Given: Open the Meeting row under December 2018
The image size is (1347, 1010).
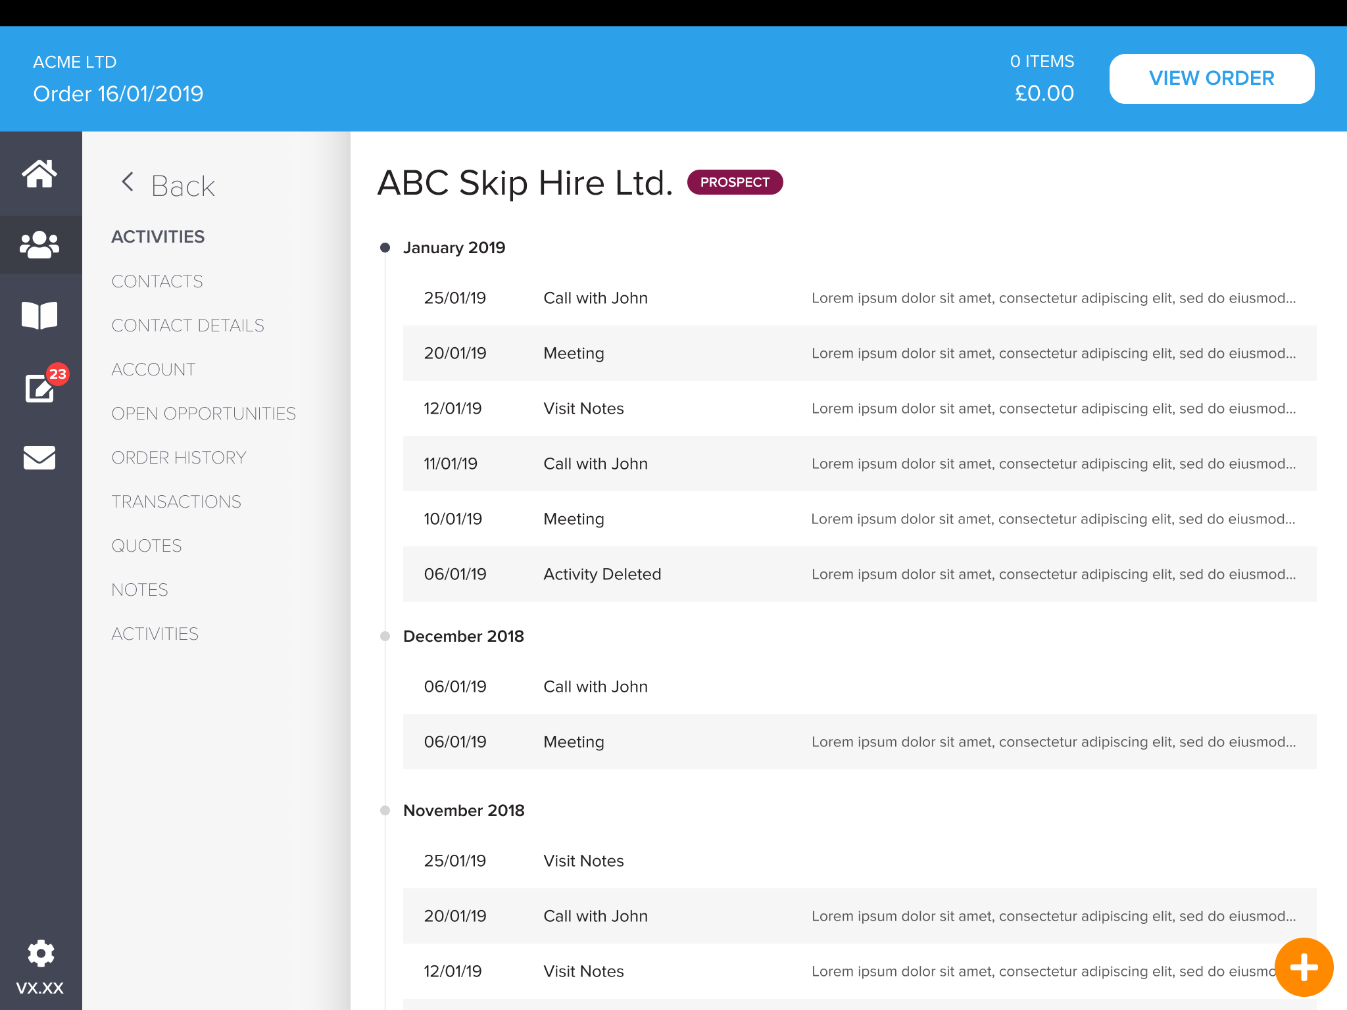Looking at the screenshot, I should coord(860,742).
